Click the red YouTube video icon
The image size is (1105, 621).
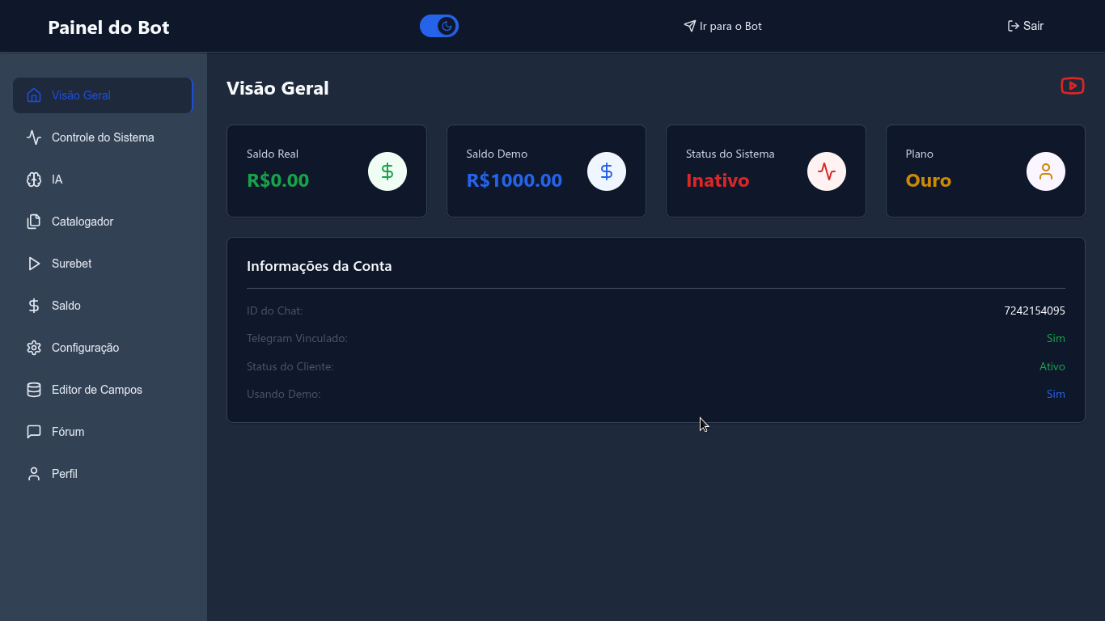(1072, 86)
